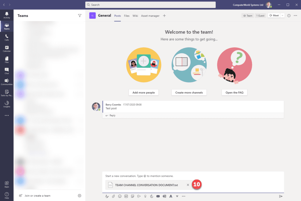
Task: Switch to the Files tab
Action: point(127,16)
